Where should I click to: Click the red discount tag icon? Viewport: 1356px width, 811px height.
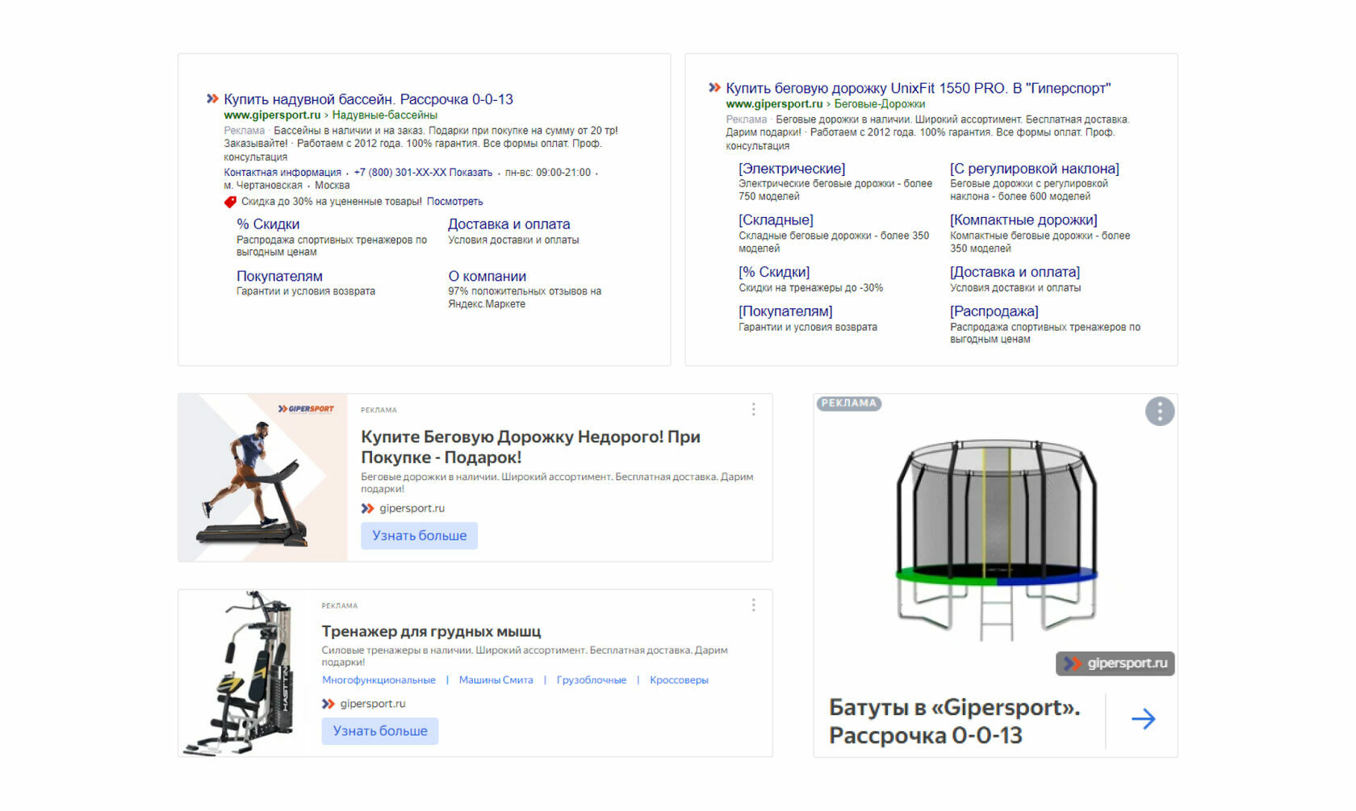click(x=230, y=202)
